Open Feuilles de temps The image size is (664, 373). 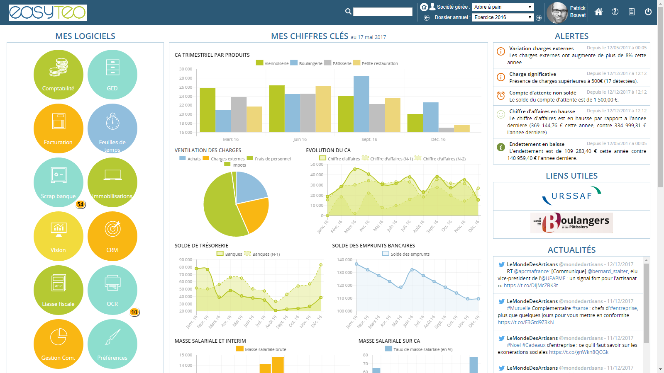pyautogui.click(x=112, y=128)
